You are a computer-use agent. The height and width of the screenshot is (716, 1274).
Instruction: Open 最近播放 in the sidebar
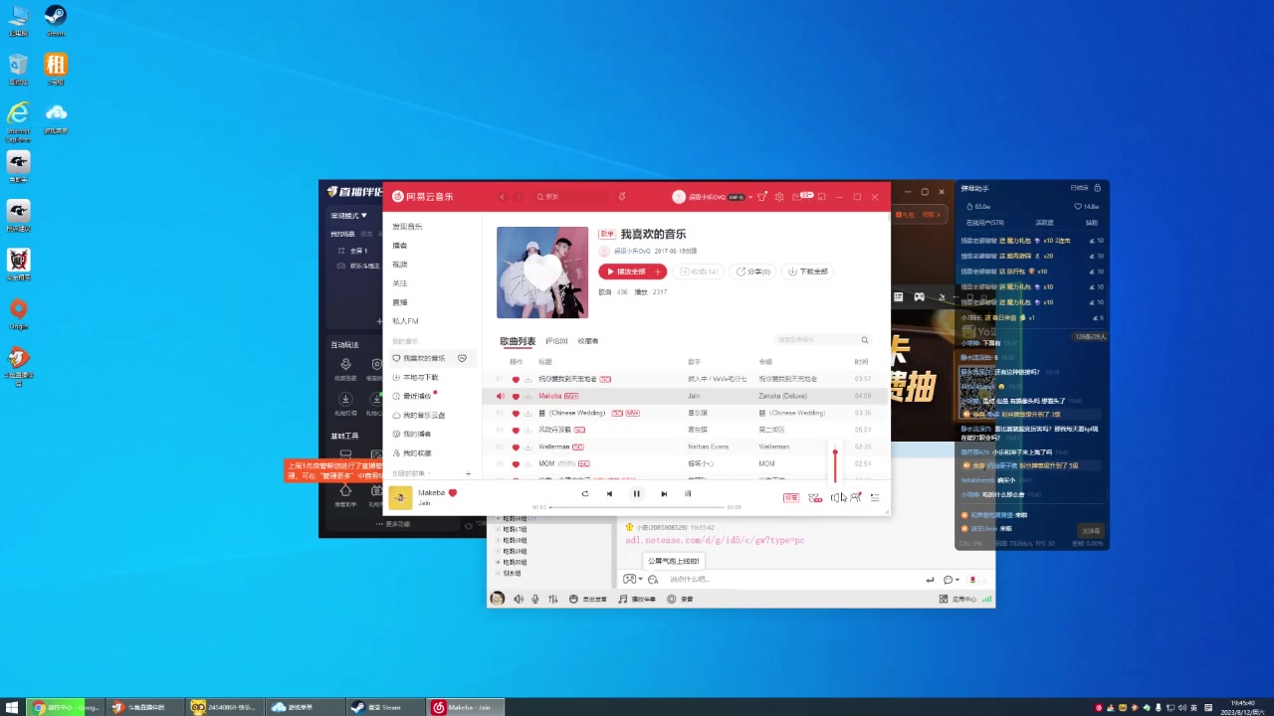(x=413, y=396)
